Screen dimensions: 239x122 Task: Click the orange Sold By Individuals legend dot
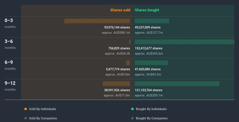click(x=26, y=109)
